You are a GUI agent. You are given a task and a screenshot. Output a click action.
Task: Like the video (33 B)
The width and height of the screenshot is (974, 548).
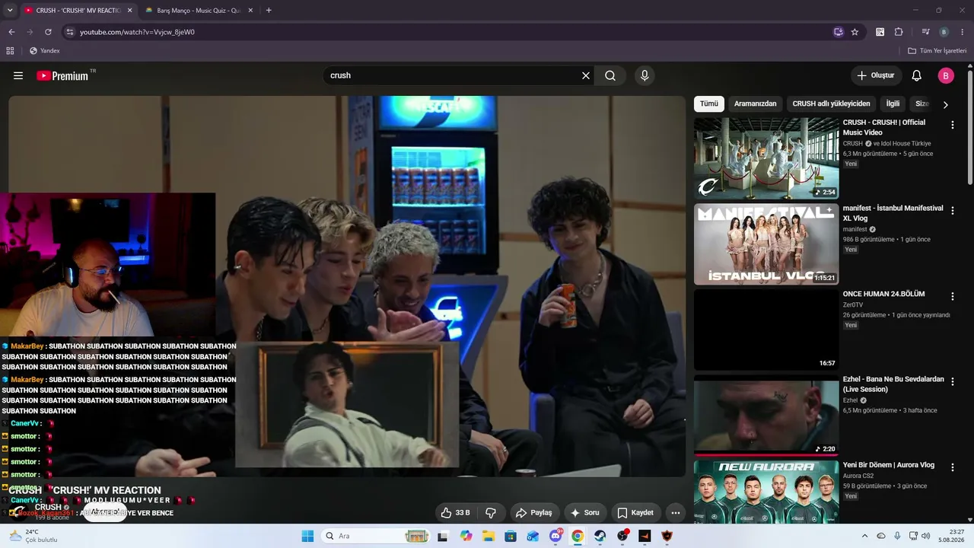click(x=455, y=513)
